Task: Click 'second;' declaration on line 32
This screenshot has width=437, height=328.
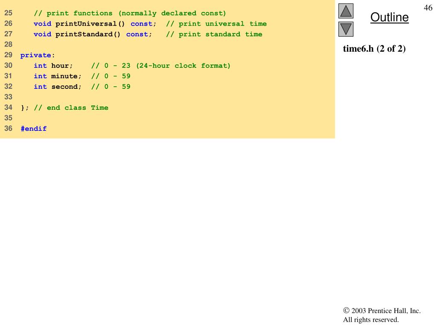Action: tap(66, 87)
